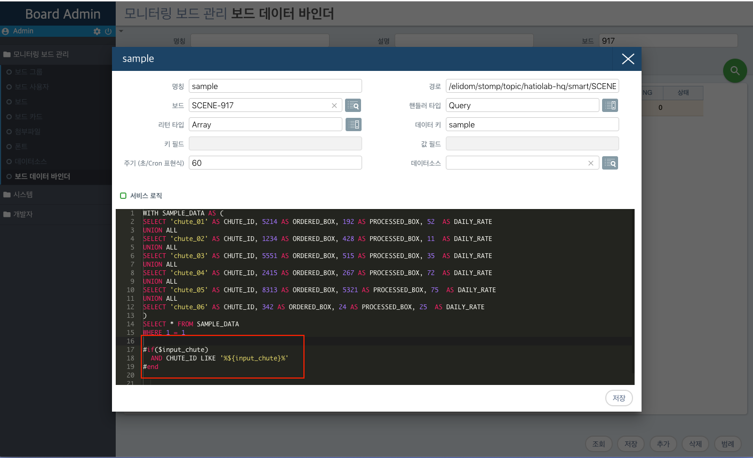
Task: Click the 핸들러 타입 field showing Query
Action: click(x=522, y=106)
